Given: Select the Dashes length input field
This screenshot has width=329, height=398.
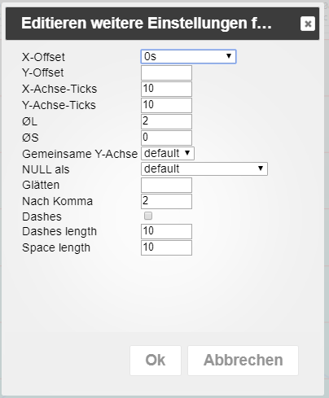Looking at the screenshot, I should (x=166, y=231).
